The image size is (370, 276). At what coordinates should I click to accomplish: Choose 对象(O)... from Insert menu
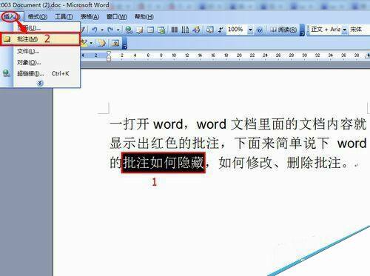[x=41, y=62]
